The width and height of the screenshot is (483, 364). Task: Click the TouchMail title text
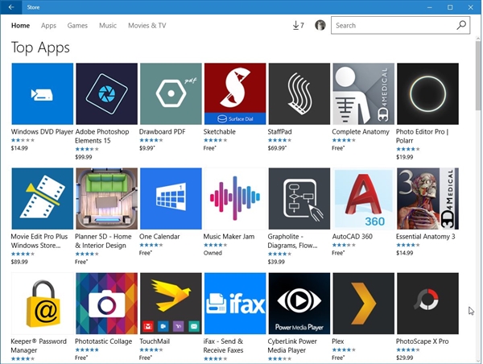[155, 341]
